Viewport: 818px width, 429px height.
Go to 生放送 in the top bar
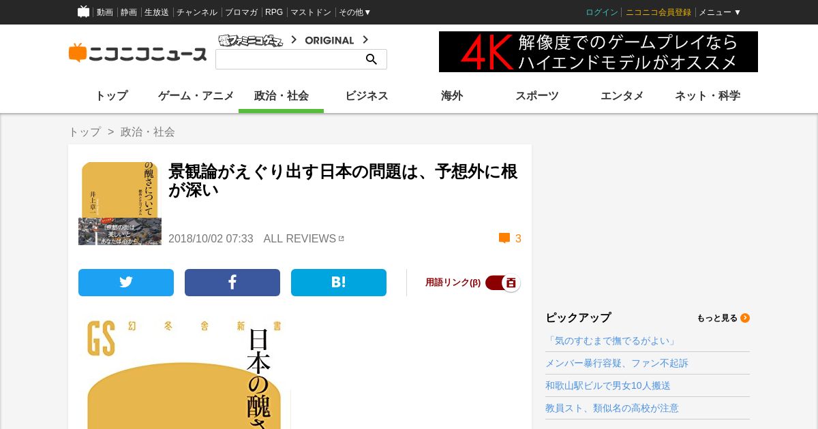click(x=157, y=12)
